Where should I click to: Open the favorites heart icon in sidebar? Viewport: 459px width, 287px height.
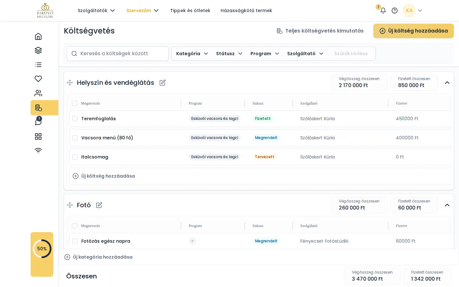pos(38,79)
